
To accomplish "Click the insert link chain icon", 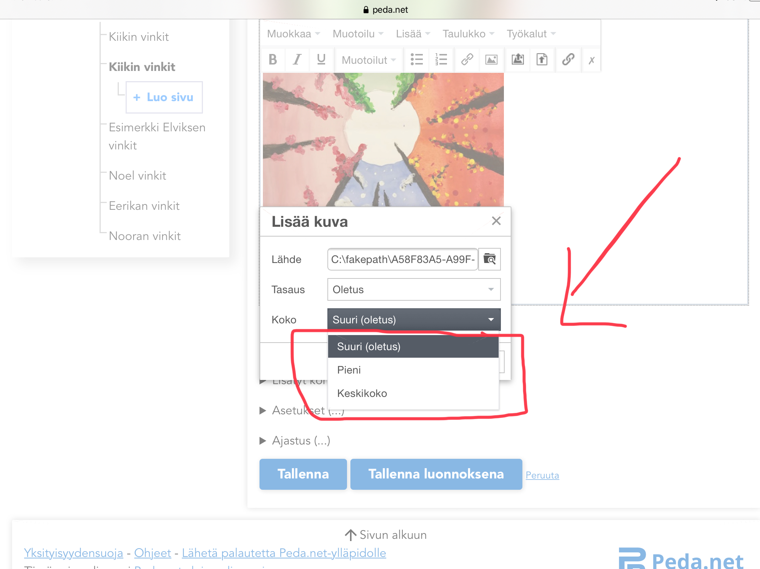I will point(467,60).
